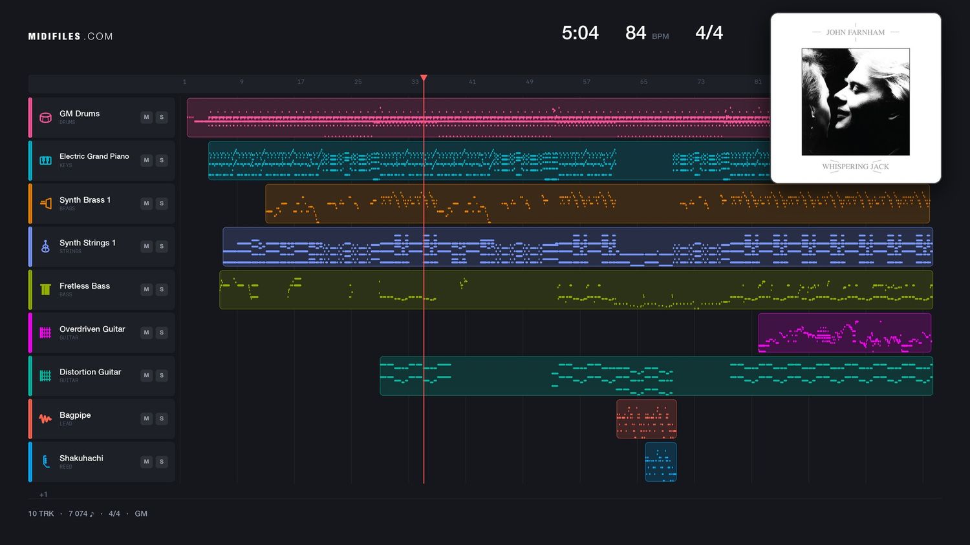This screenshot has width=970, height=545.
Task: Click the Distortion Guitar fretboard icon
Action: (45, 376)
